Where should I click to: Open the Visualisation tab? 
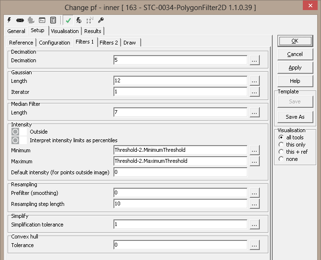(65, 31)
